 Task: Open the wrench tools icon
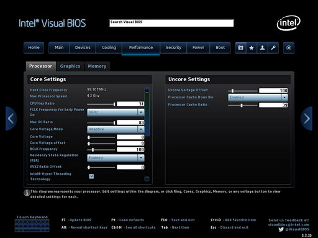coord(273,48)
